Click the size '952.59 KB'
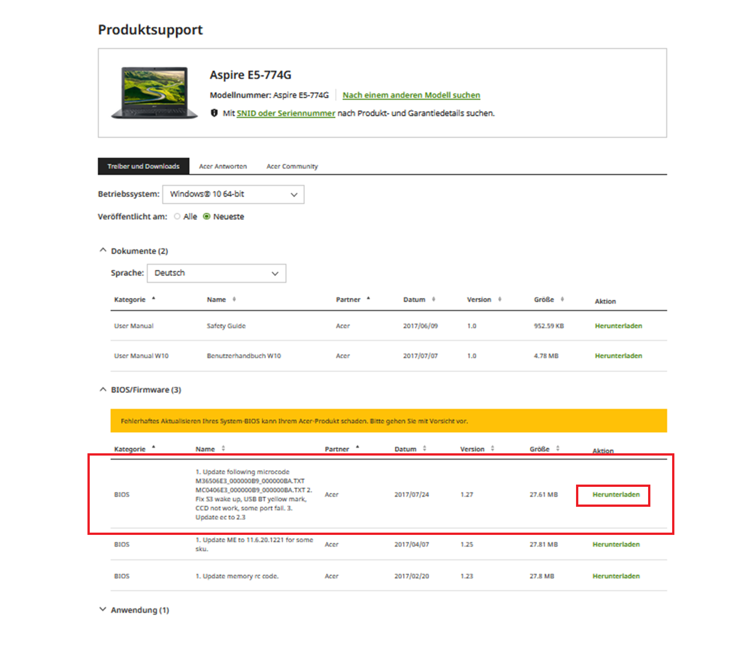This screenshot has width=746, height=660. [x=549, y=326]
